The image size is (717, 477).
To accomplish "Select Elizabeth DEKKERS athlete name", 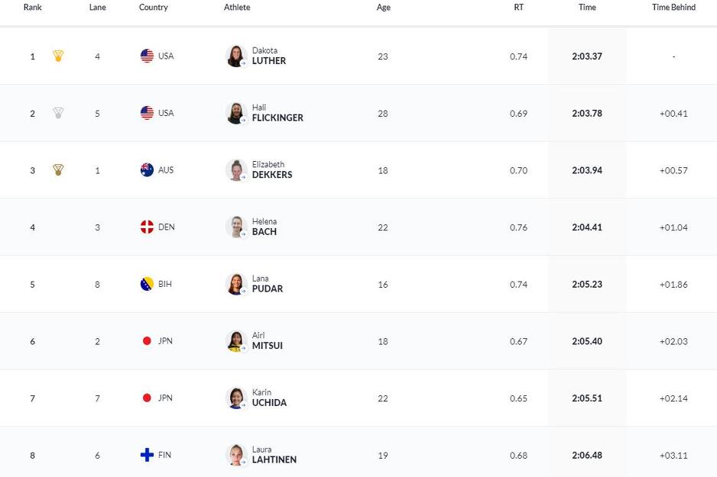I will (272, 169).
